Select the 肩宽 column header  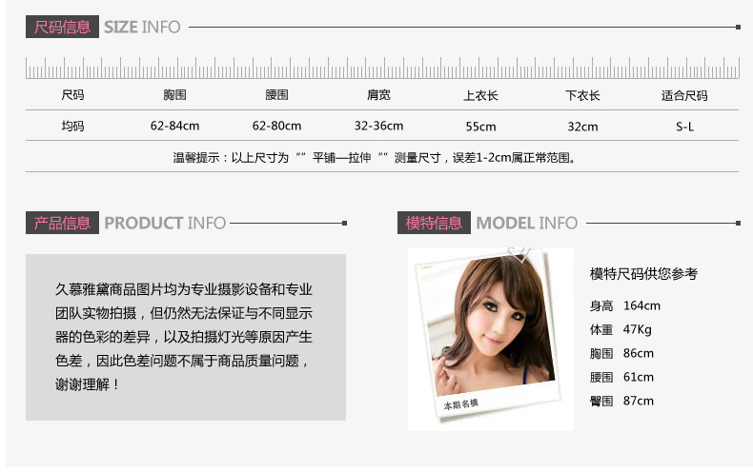tap(378, 95)
